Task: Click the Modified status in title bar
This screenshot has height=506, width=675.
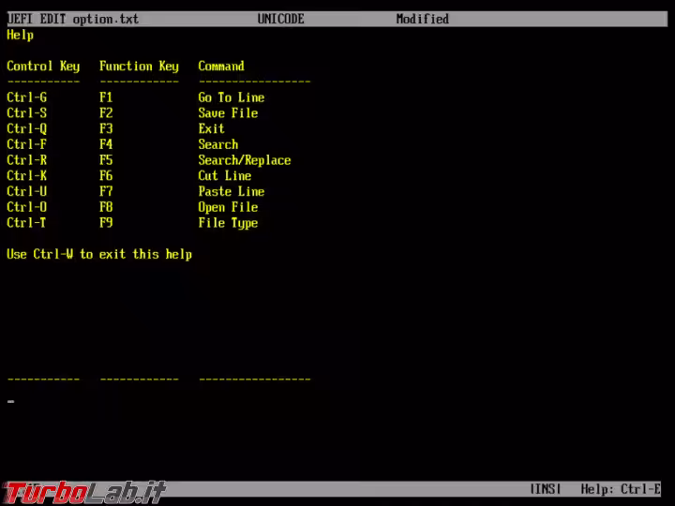Action: pyautogui.click(x=422, y=19)
